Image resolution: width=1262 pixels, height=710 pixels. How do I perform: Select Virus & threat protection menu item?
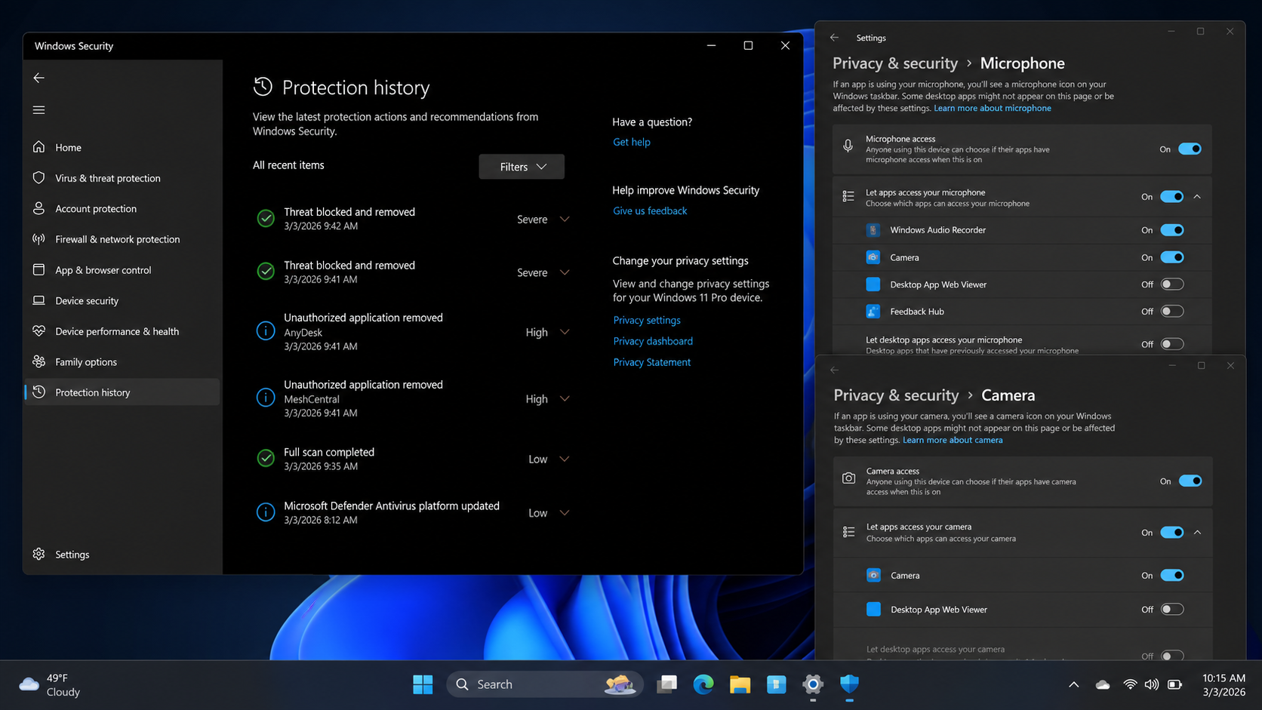(x=122, y=178)
